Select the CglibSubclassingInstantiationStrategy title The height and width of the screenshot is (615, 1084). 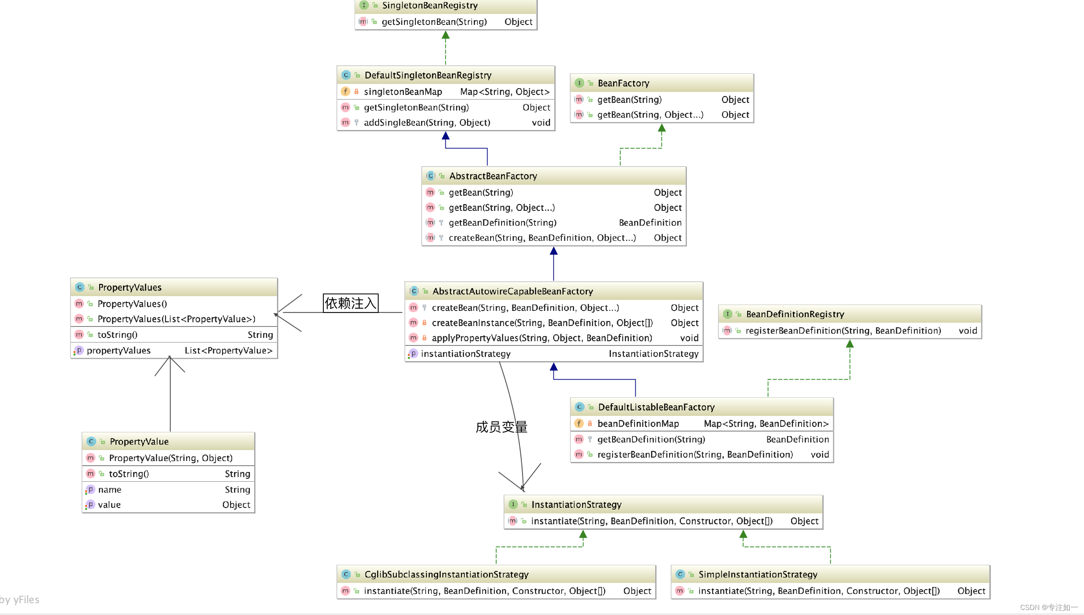point(446,575)
